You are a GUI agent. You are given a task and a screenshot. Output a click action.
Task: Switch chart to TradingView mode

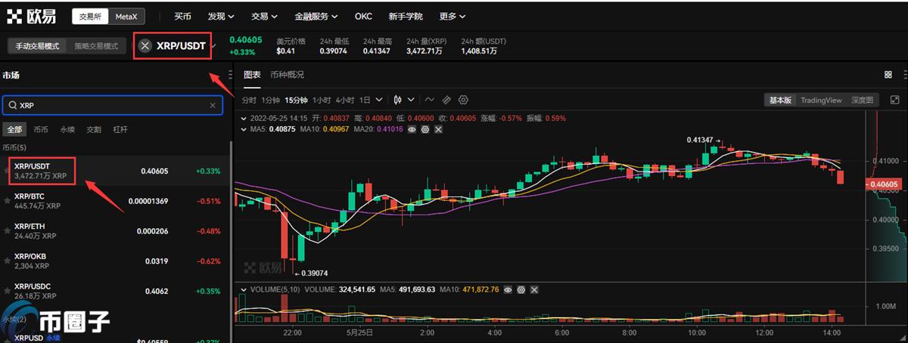click(x=821, y=100)
